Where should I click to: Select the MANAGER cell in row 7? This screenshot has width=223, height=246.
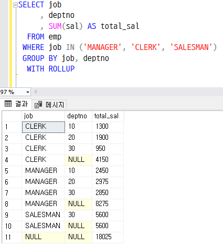(x=43, y=193)
